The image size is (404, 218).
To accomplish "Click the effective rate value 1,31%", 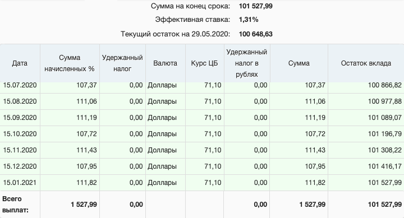I will click(249, 20).
